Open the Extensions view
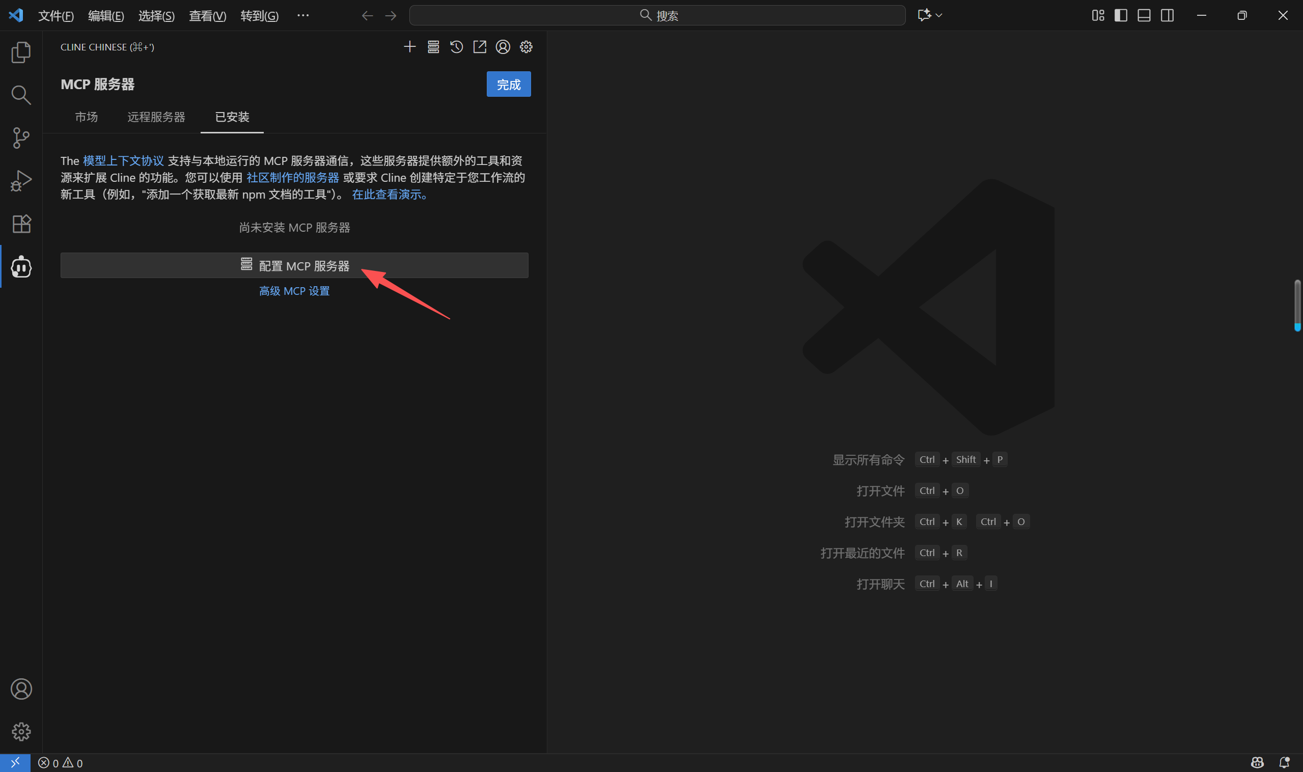This screenshot has width=1303, height=772. [x=21, y=224]
